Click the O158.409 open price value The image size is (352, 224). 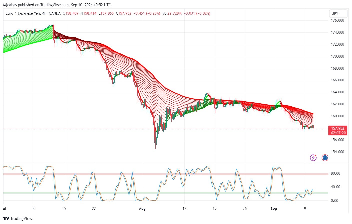71,13
